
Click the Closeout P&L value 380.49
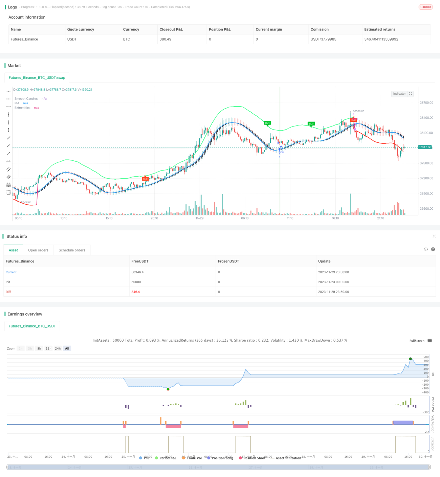166,39
